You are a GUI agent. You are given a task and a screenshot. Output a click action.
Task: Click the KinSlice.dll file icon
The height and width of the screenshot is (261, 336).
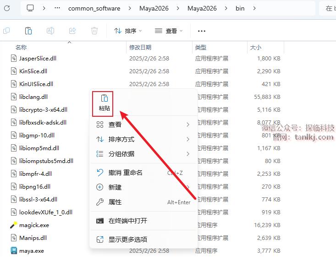[x=14, y=71]
